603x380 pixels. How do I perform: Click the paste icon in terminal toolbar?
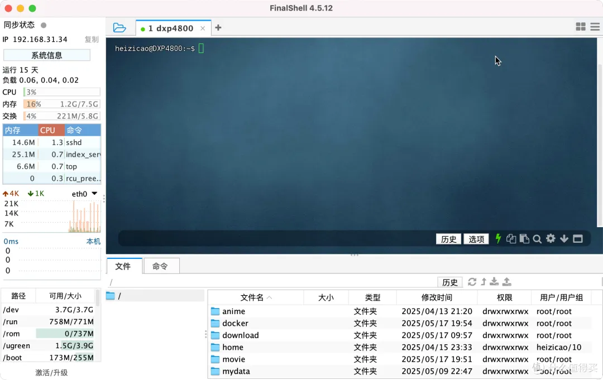(524, 239)
